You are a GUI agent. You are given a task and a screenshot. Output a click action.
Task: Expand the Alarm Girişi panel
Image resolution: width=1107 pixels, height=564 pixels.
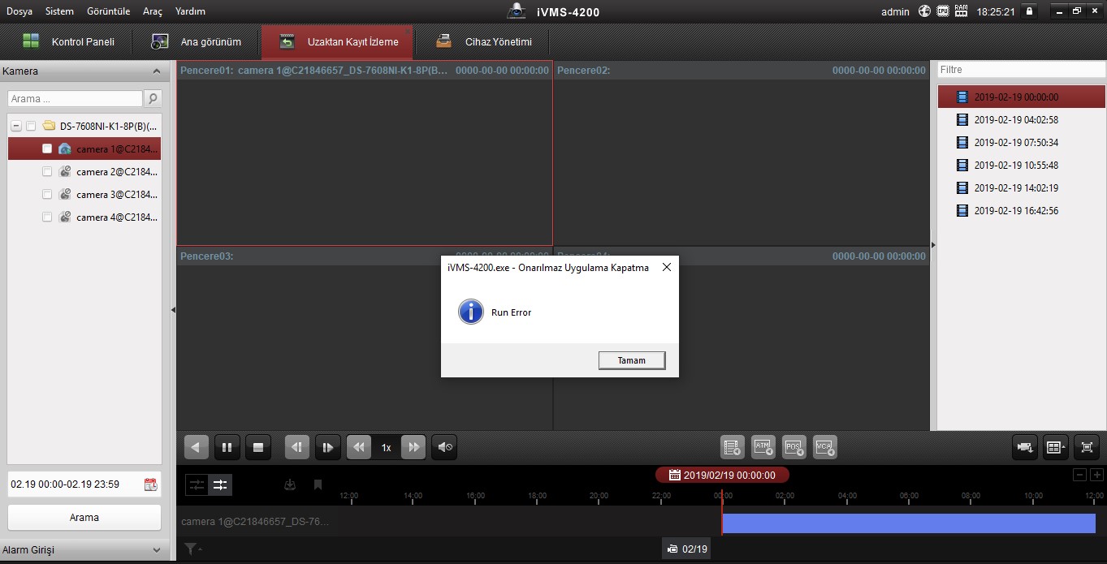[x=156, y=550]
